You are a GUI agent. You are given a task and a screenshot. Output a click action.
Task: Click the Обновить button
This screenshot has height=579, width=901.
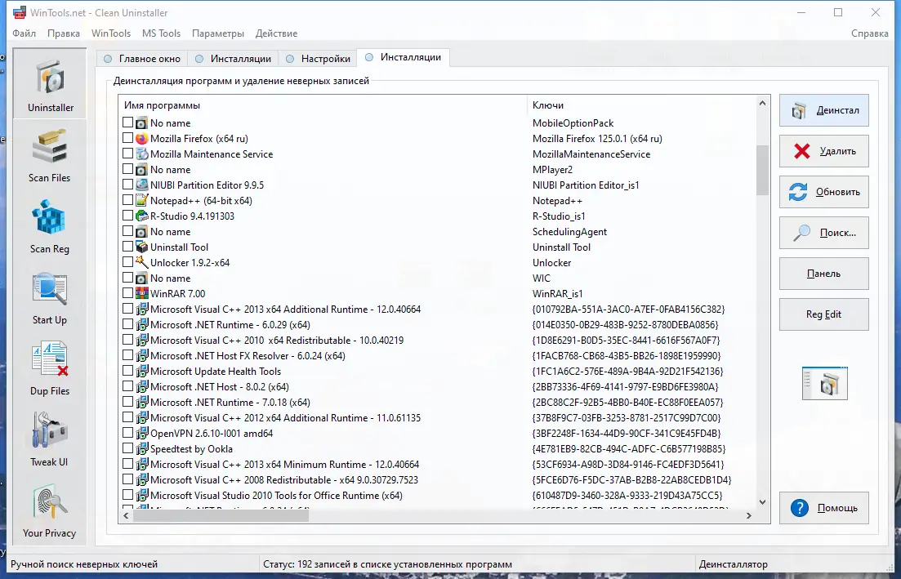(x=823, y=192)
